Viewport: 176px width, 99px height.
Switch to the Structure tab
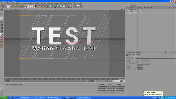(x=133, y=5)
